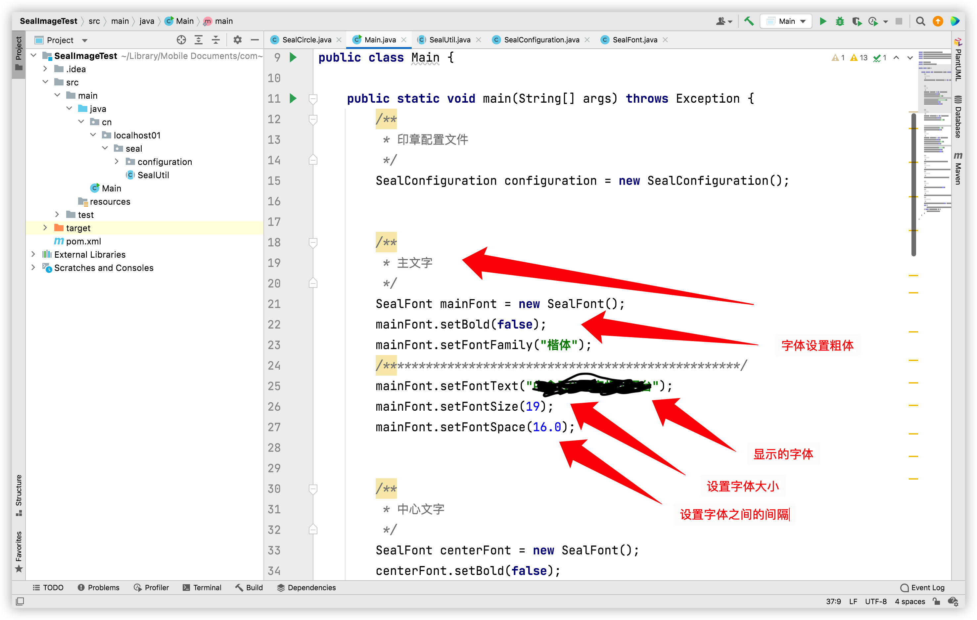Go to previous highlighted error arrow
The height and width of the screenshot is (620, 977).
pos(896,58)
